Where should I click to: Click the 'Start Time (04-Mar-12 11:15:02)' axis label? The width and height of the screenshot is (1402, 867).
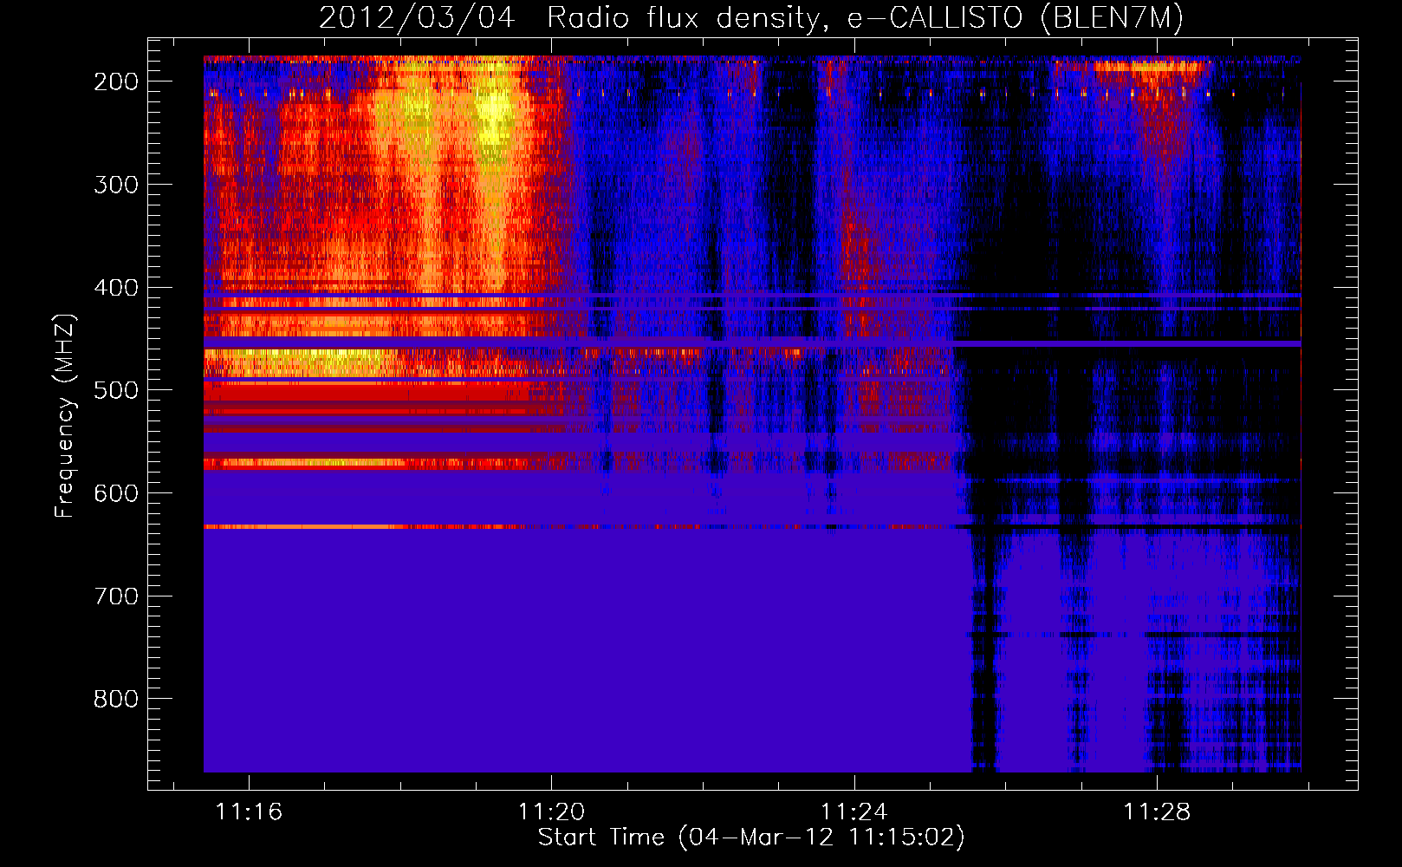pyautogui.click(x=751, y=838)
